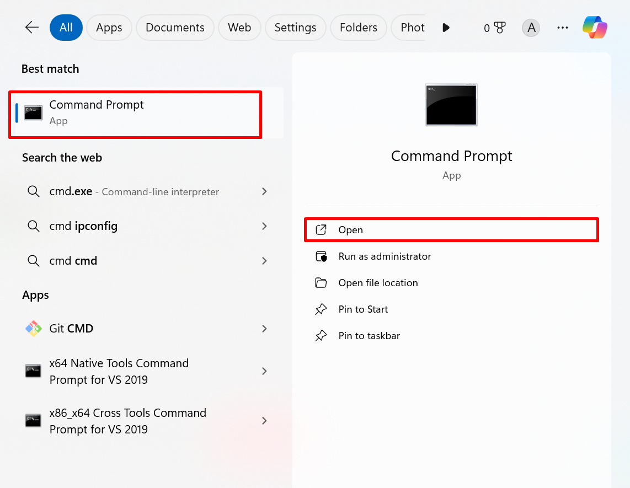Expand the x64 Native Tools chevron
Viewport: 630px width, 488px height.
(x=264, y=371)
